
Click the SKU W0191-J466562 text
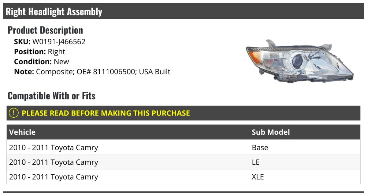[50, 41]
